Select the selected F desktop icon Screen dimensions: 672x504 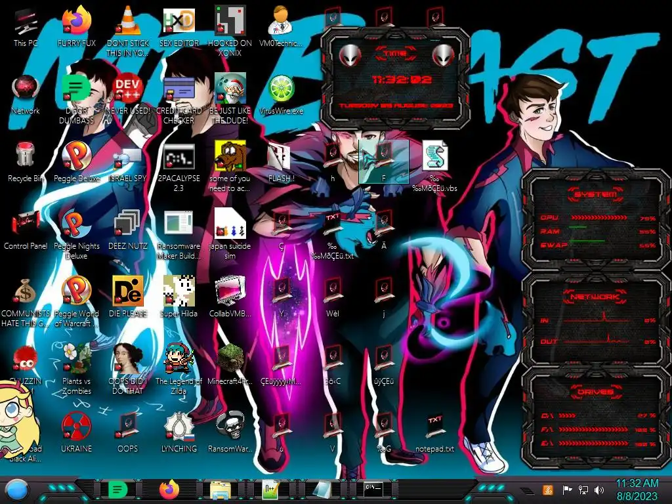point(383,162)
